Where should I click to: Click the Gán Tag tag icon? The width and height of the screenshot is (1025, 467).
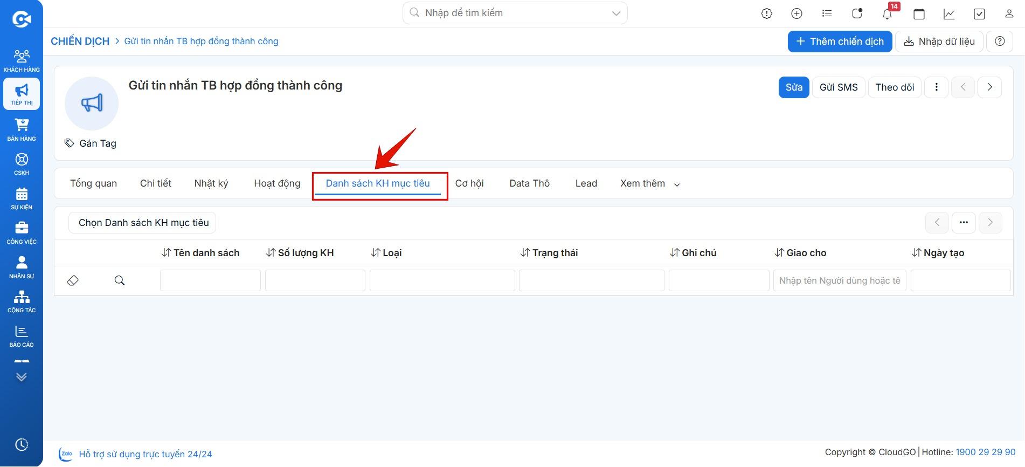pyautogui.click(x=70, y=143)
